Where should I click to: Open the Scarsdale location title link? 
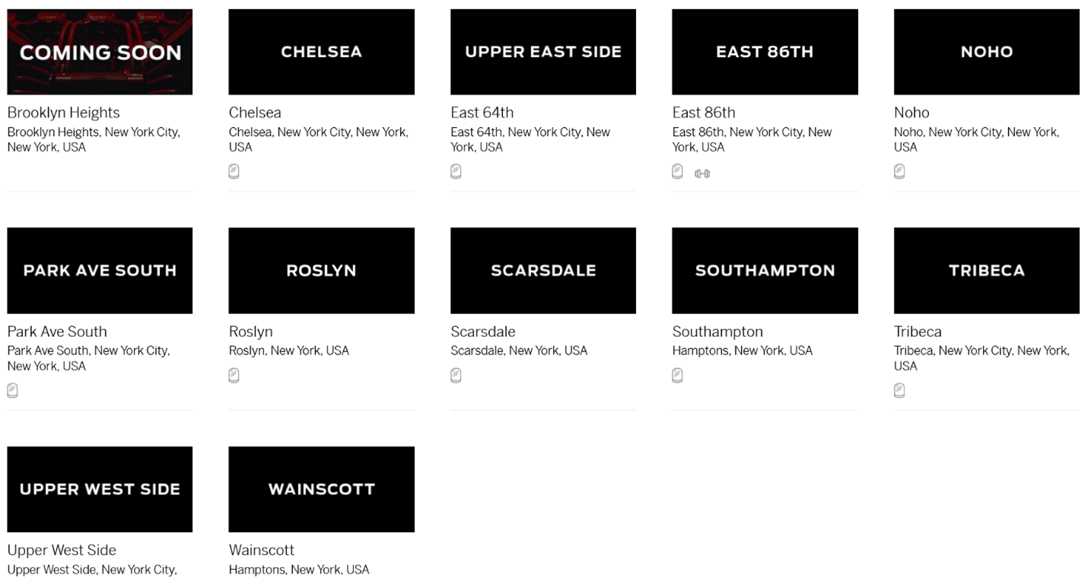(x=482, y=332)
